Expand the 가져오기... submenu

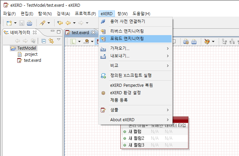click(136, 49)
